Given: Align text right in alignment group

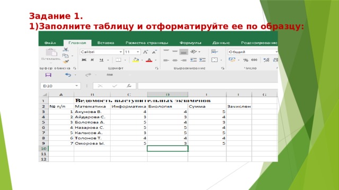Looking at the screenshot, I should 184,60.
